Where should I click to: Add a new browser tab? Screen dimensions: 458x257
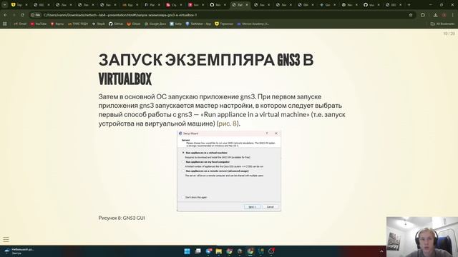click(x=409, y=5)
